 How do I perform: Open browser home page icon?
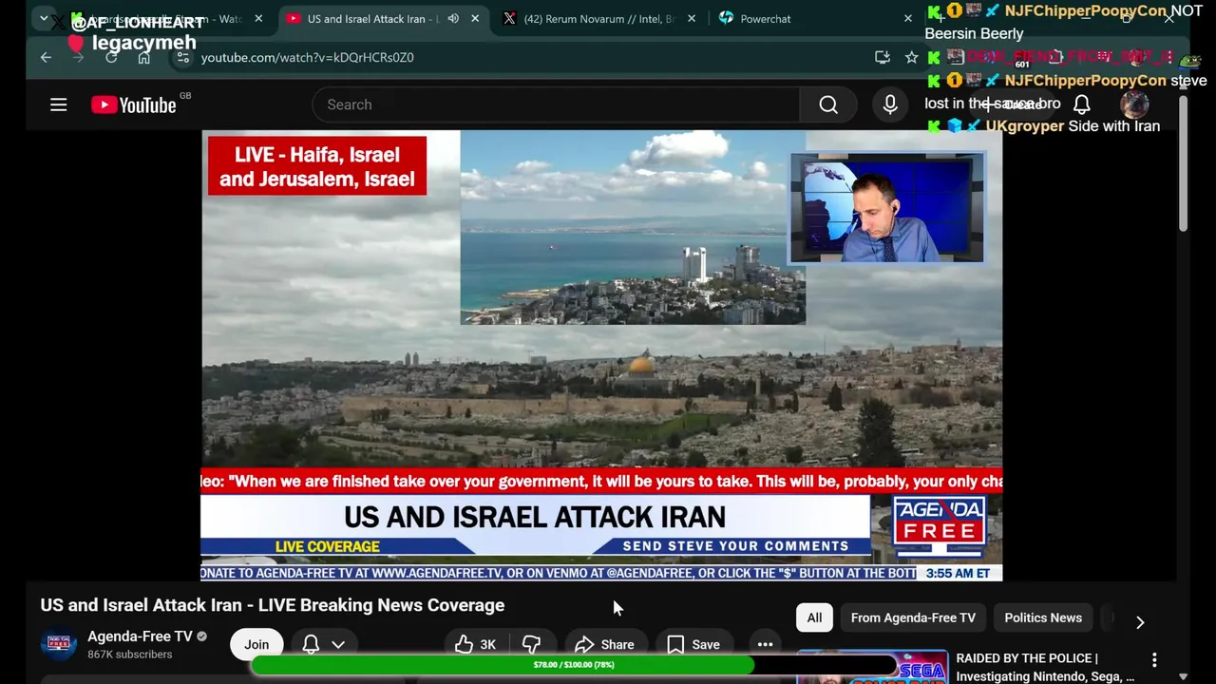143,57
